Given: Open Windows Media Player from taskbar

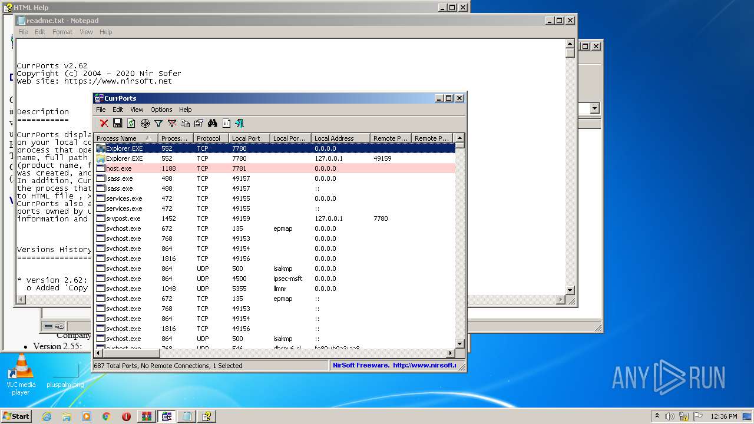Looking at the screenshot, I should [87, 416].
